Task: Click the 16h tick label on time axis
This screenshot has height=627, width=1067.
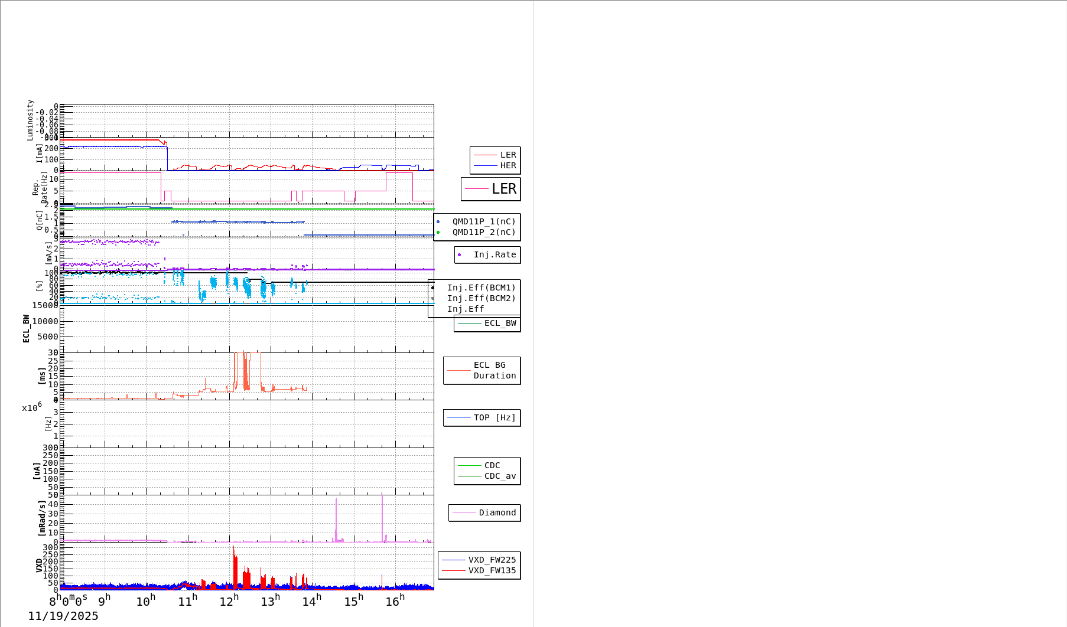Action: point(395,601)
